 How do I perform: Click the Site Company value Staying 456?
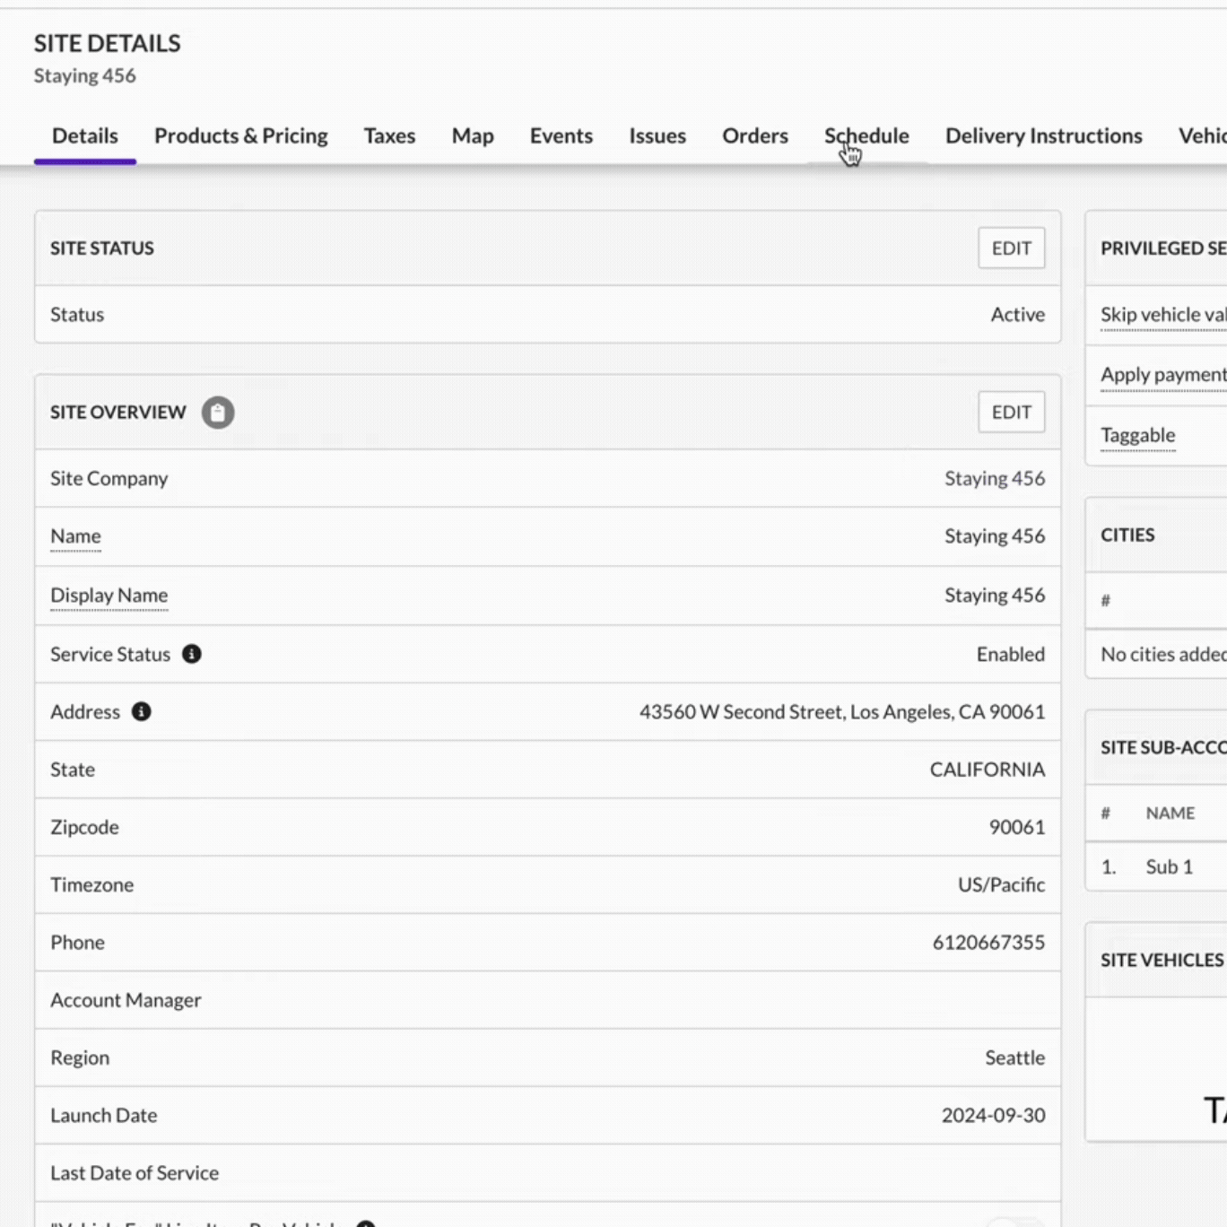pos(995,479)
